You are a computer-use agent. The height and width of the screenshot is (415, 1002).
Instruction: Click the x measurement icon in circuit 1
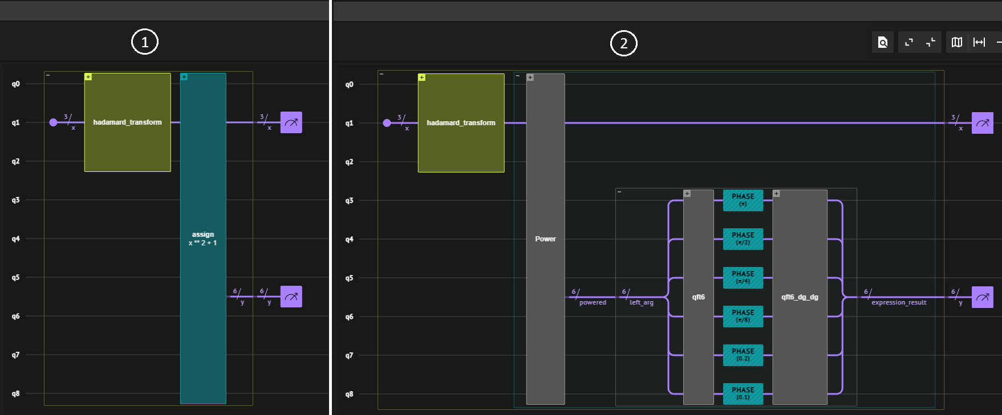(x=291, y=122)
